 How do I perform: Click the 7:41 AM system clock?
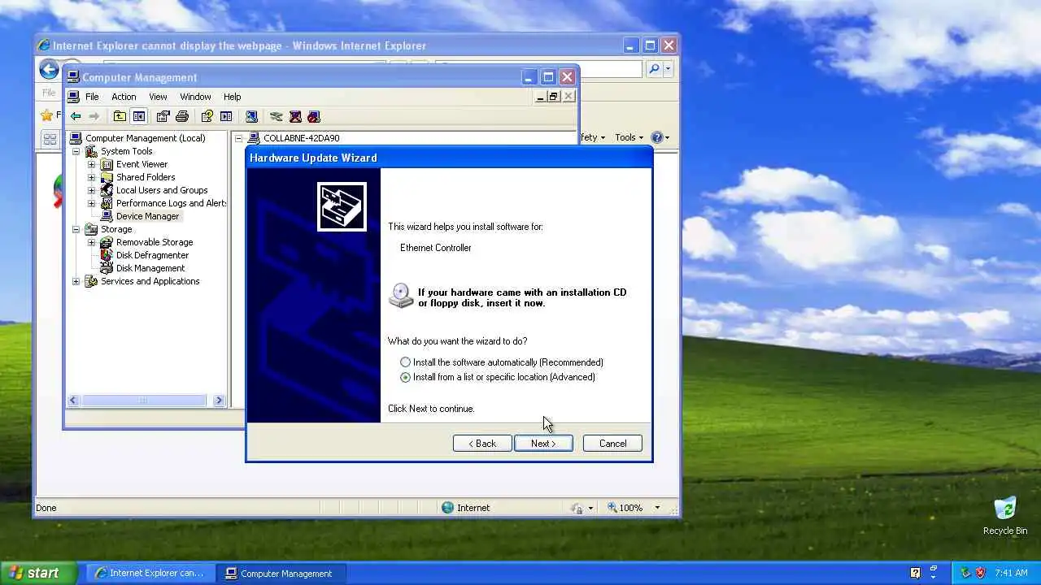(x=1011, y=573)
